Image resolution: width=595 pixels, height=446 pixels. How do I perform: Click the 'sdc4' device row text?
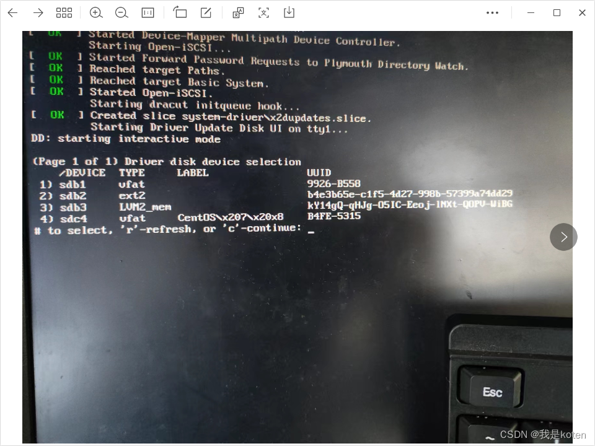(73, 219)
